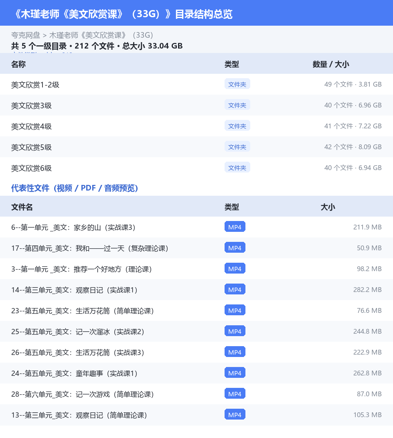Open the 美文欣赏3级 folder name

32,105
